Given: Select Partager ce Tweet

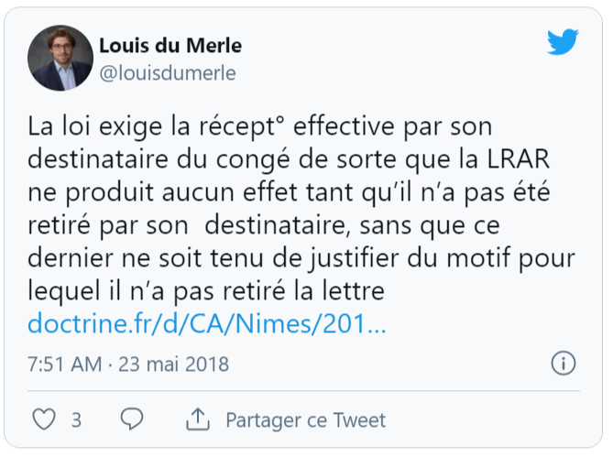Looking at the screenshot, I should pos(306,420).
